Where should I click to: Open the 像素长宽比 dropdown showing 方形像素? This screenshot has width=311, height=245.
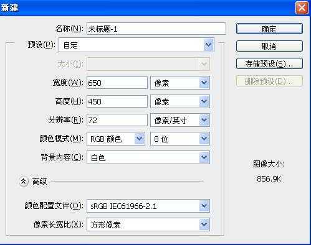(148, 224)
